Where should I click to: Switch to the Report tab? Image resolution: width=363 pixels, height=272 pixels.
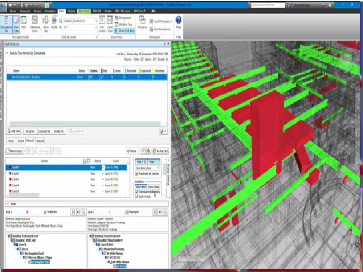(x=40, y=141)
